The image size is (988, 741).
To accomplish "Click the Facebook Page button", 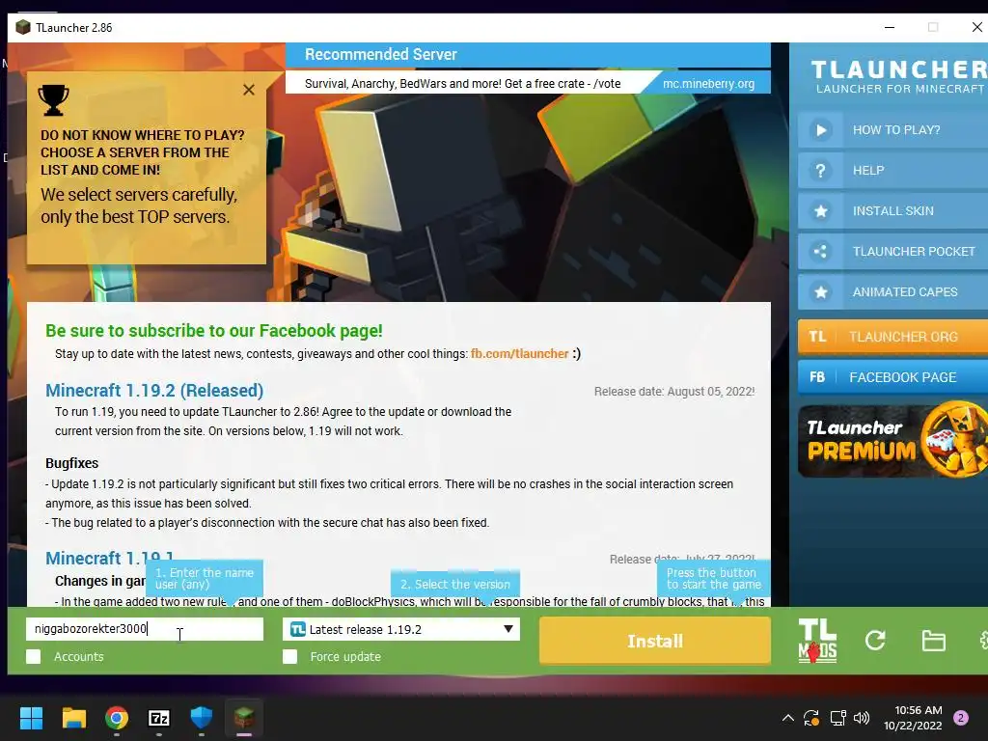I will coord(892,377).
